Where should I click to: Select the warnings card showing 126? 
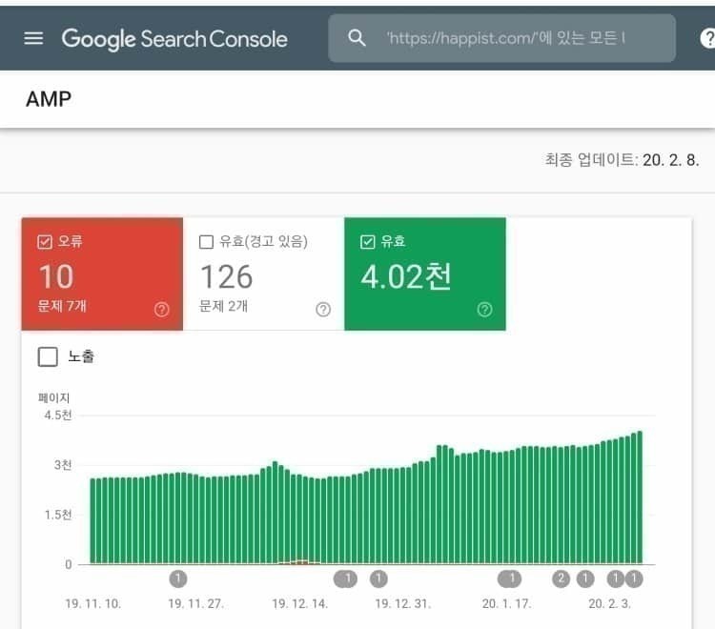(262, 276)
